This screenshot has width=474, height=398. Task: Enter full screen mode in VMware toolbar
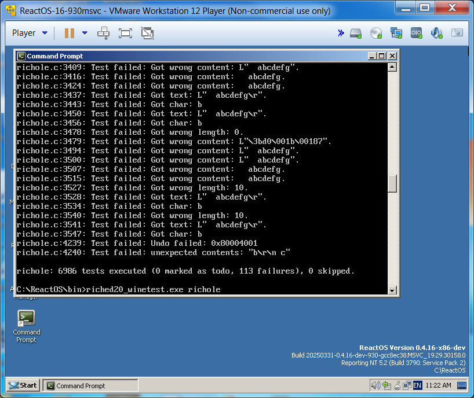(x=125, y=33)
